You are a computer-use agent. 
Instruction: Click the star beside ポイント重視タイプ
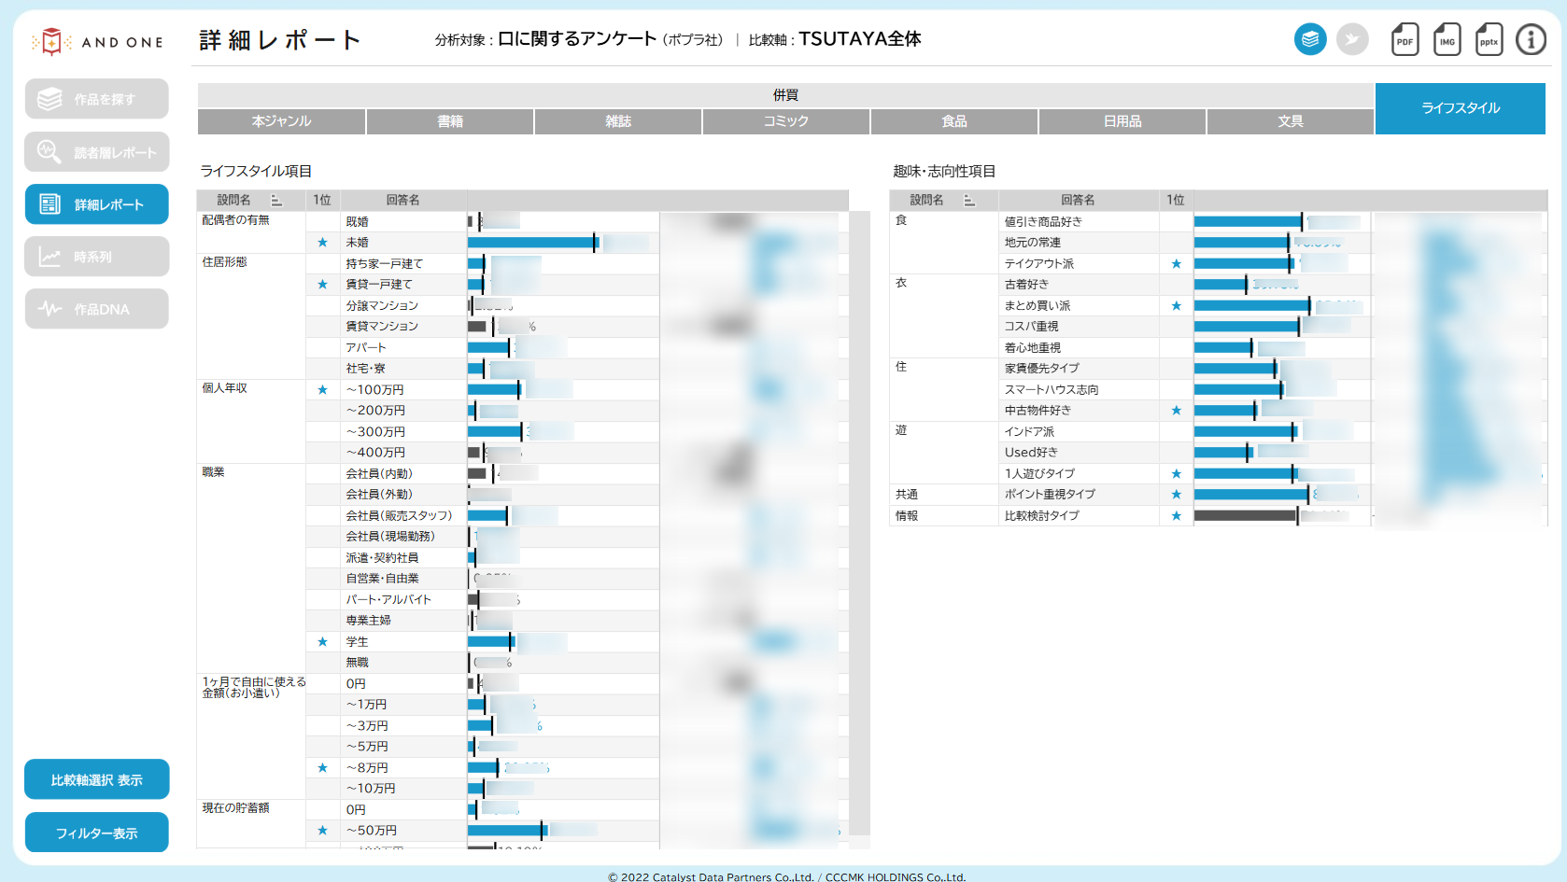tap(1177, 495)
